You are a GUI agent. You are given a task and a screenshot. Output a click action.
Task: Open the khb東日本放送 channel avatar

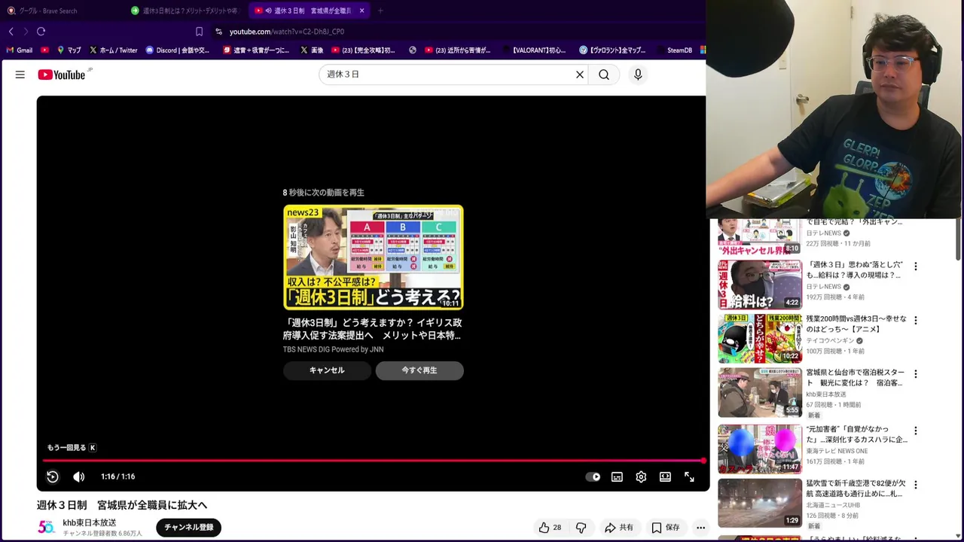pos(46,527)
